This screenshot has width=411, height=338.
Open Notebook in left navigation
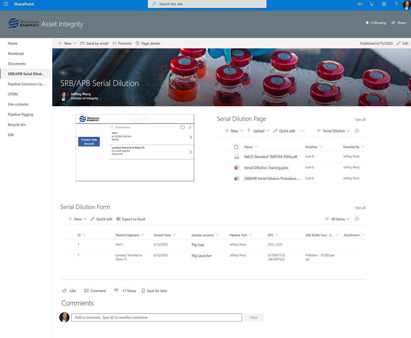pos(16,53)
